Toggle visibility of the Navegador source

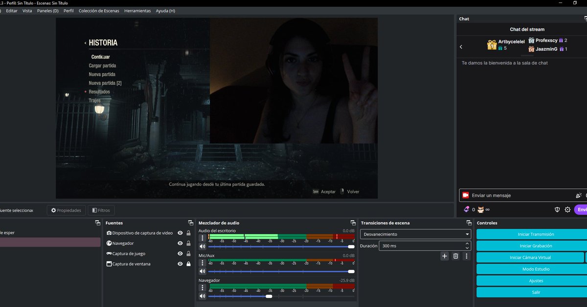[x=180, y=243]
